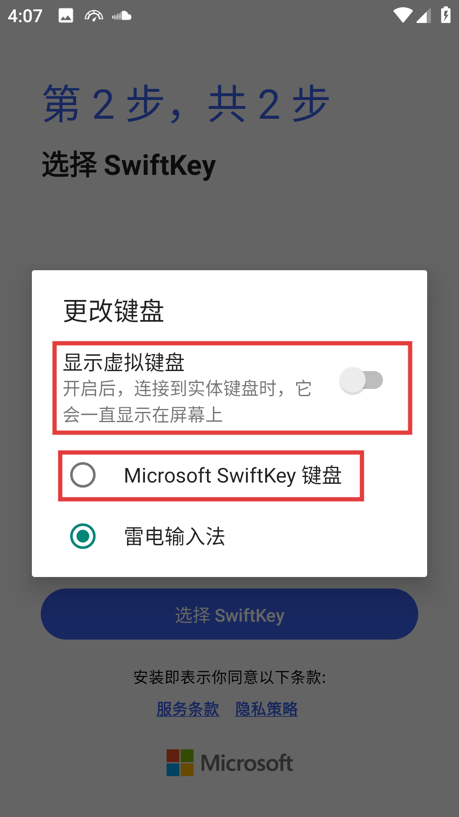Tap the 显示虚拟键盘 description text
459x817 pixels.
click(187, 402)
